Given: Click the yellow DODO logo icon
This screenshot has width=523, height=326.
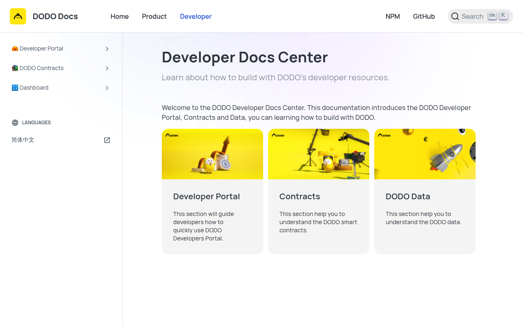Looking at the screenshot, I should click(x=18, y=16).
